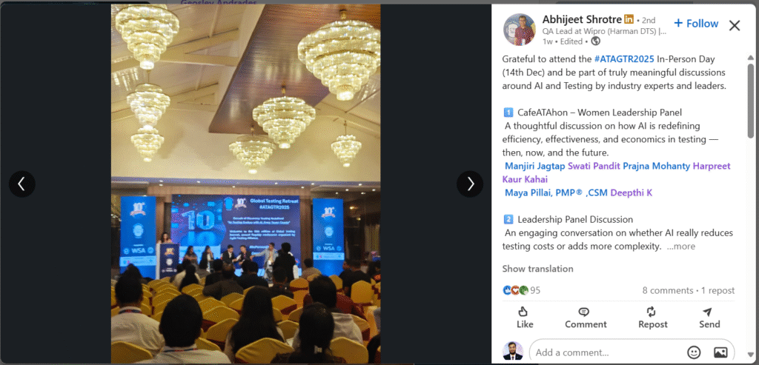The width and height of the screenshot is (759, 365).
Task: Go to previous photo with left arrow
Action: pos(21,184)
